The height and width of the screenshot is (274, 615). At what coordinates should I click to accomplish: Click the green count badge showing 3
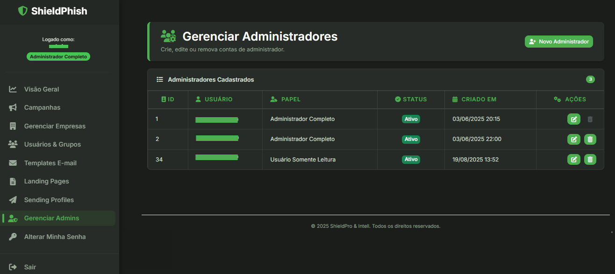[590, 79]
